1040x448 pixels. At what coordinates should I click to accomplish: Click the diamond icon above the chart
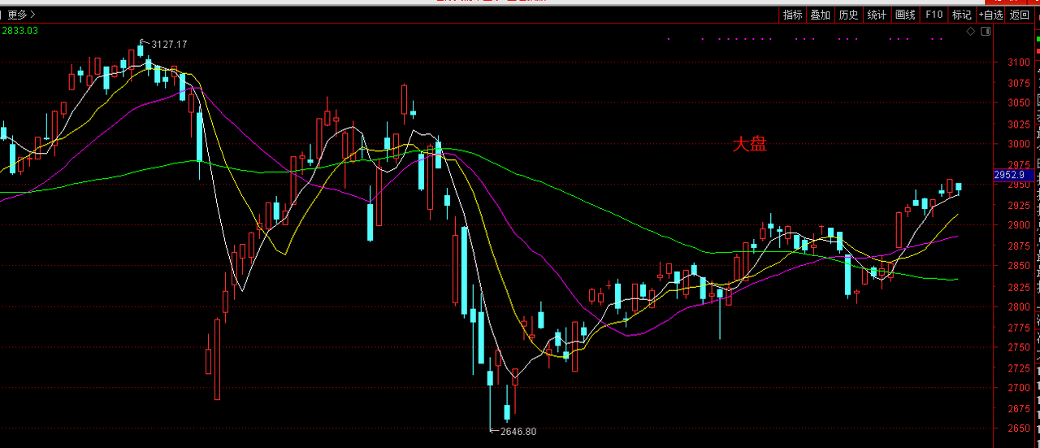(x=970, y=31)
